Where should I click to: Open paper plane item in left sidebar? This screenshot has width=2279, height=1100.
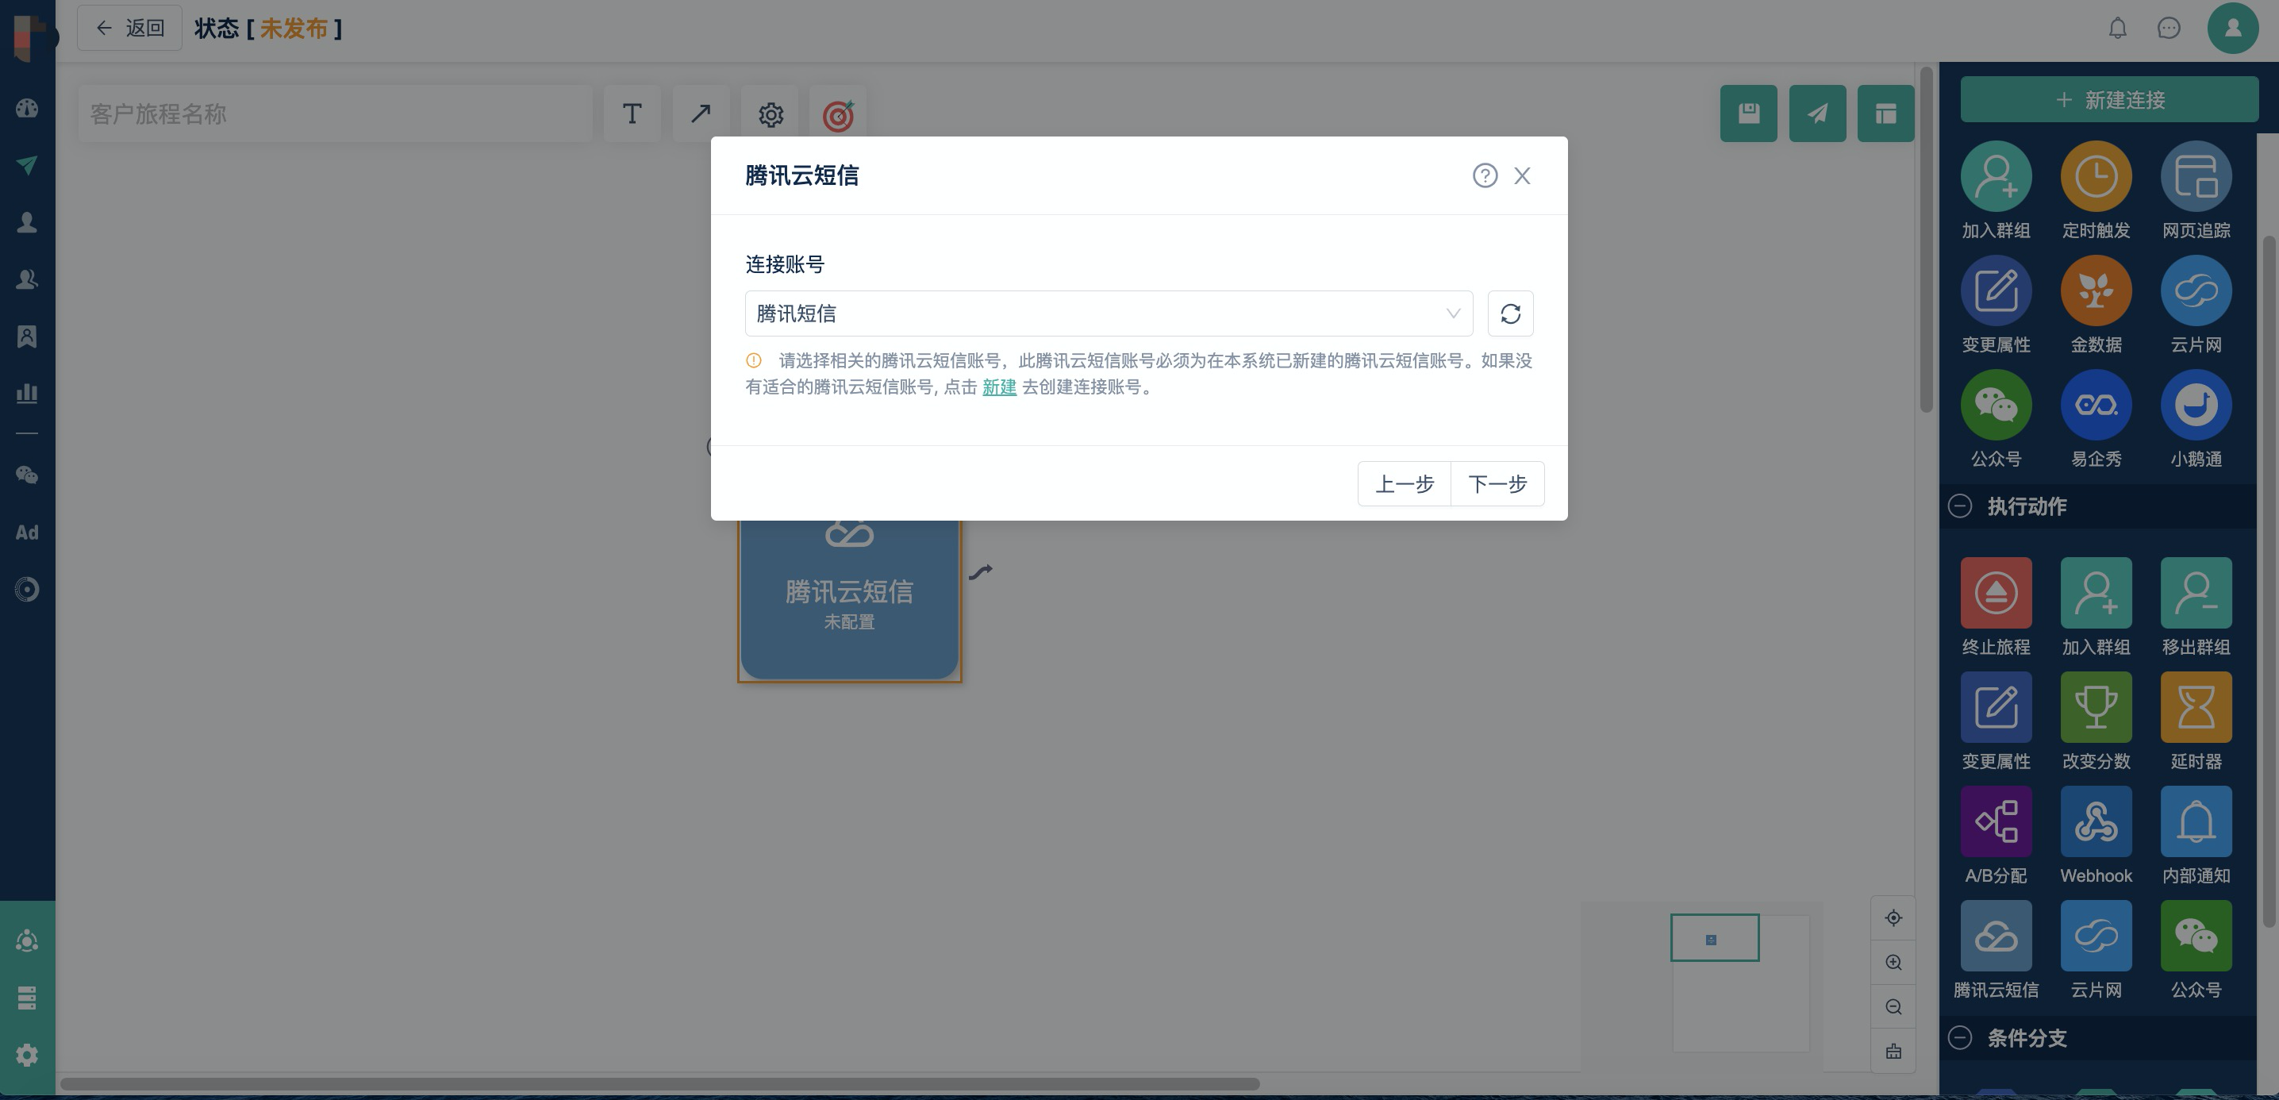point(28,166)
